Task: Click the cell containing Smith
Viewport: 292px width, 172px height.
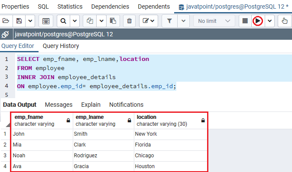Action: pyautogui.click(x=104, y=134)
